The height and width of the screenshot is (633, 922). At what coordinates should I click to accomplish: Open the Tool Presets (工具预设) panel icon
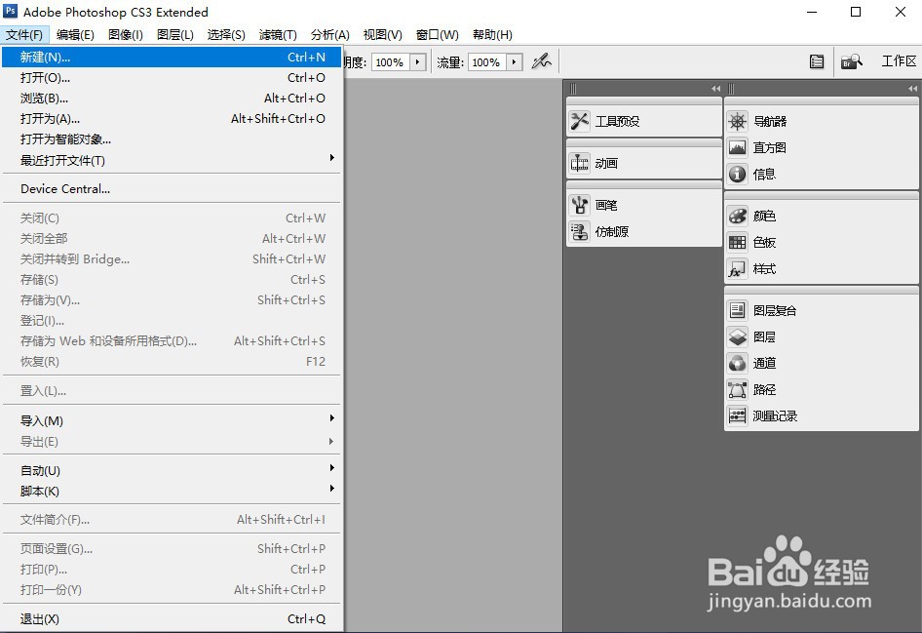tap(580, 121)
